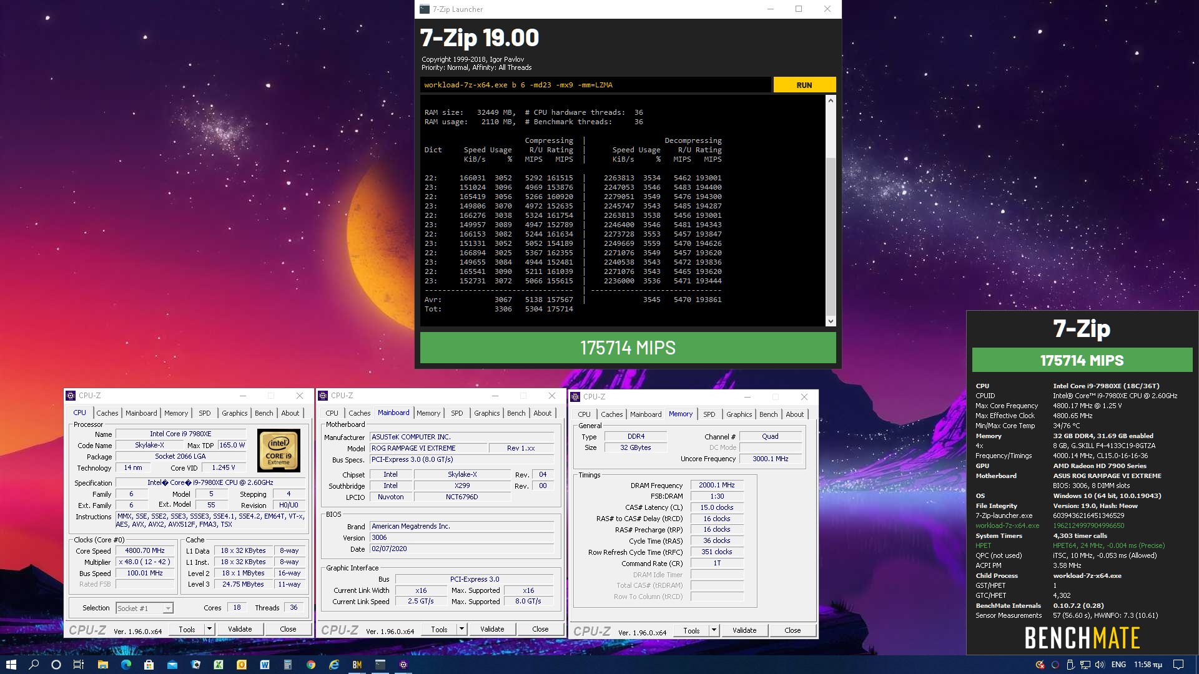1199x674 pixels.
Task: Click Tools button in CPU-Z Memory window
Action: [691, 630]
